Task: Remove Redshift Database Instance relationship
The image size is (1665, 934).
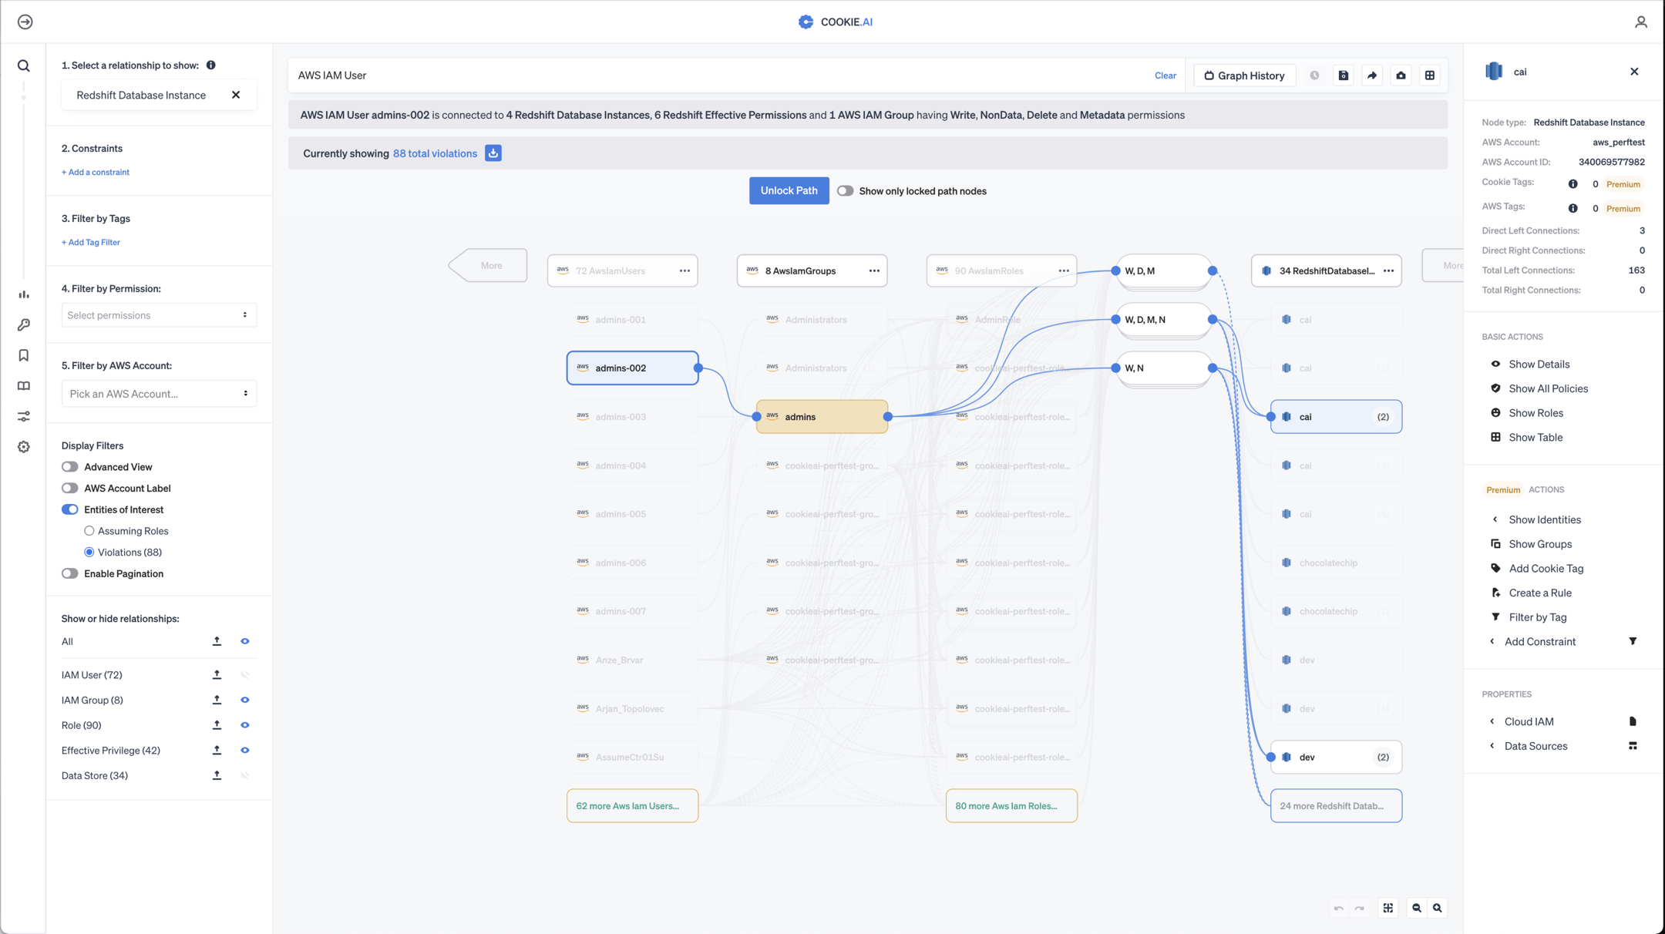Action: (236, 95)
